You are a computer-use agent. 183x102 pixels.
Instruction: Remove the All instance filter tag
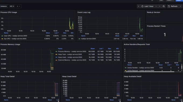pos(13,6)
